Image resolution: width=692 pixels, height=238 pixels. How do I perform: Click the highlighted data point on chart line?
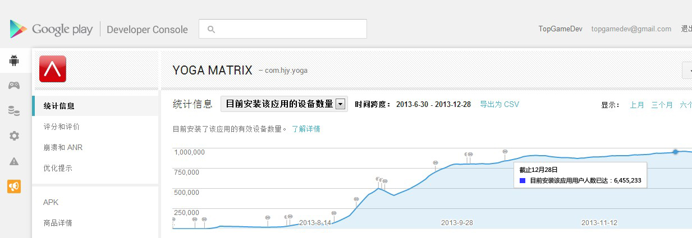[675, 152]
